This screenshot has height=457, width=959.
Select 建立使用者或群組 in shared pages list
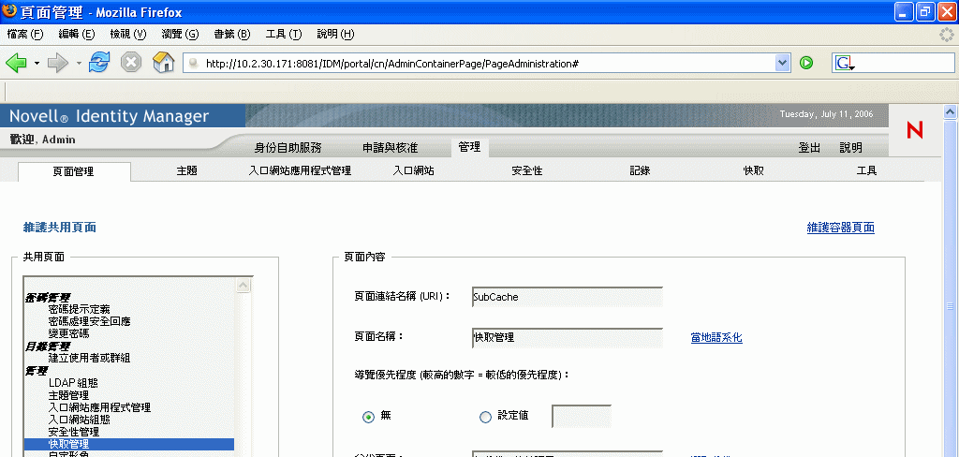point(89,358)
